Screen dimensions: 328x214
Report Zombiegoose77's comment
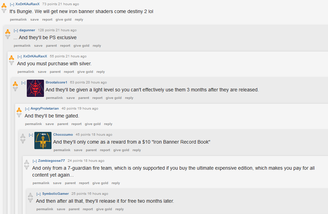coord(84,183)
